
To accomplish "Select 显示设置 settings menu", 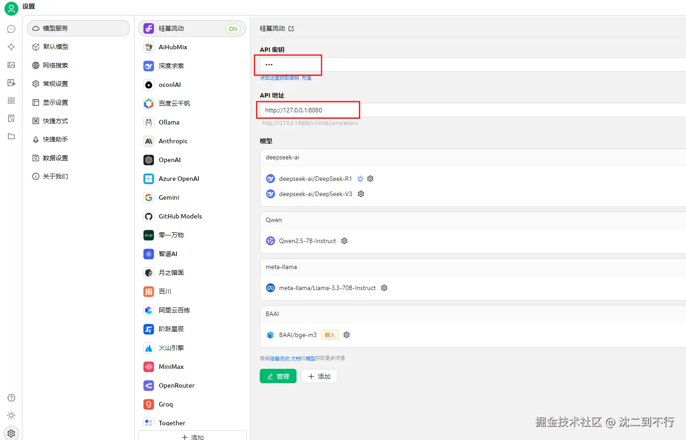I will click(78, 103).
